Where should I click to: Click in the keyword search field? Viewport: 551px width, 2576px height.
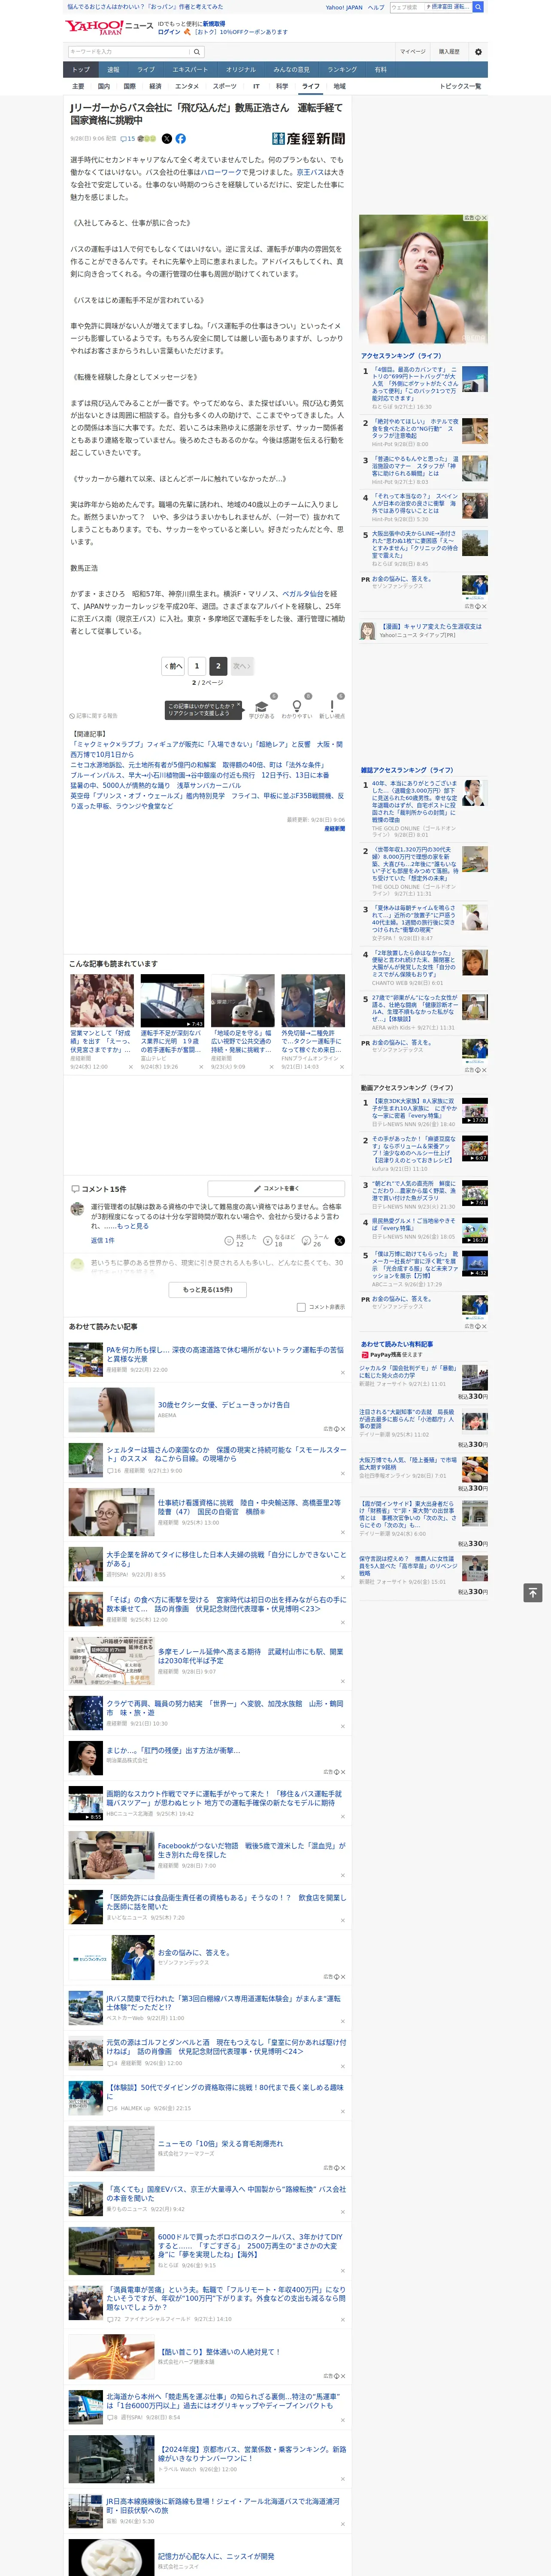[x=129, y=52]
